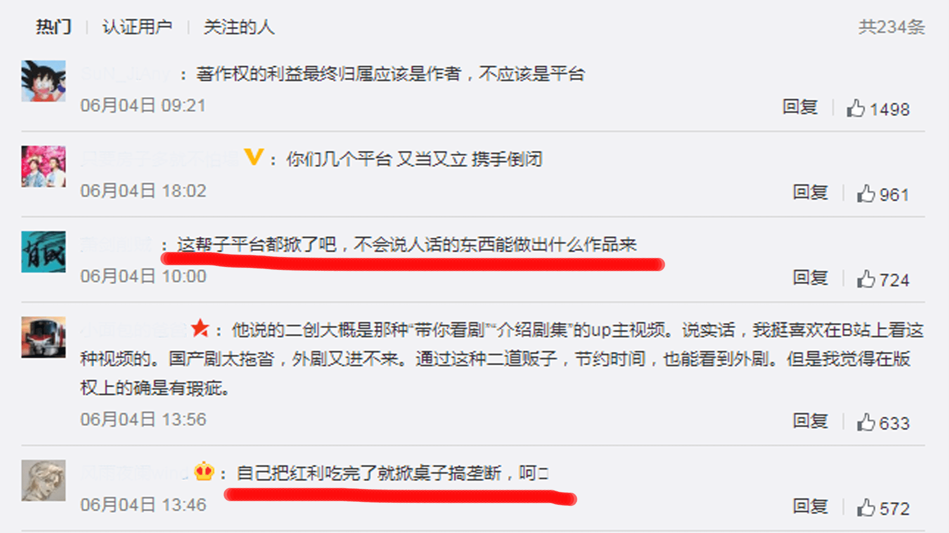Screen dimensions: 949x533
Task: Reply to the 13:46 comment
Action: click(x=811, y=506)
